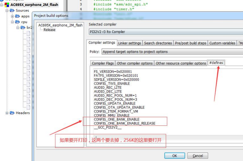243x161 pixels.
Task: Click the cpu folder icon
Action: (x=18, y=22)
